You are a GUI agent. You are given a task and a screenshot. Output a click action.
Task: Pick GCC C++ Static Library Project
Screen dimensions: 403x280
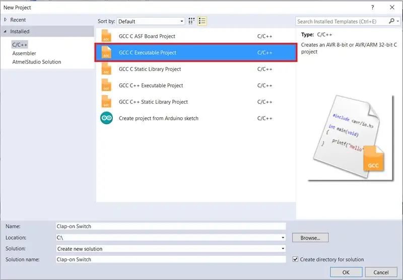(196, 102)
